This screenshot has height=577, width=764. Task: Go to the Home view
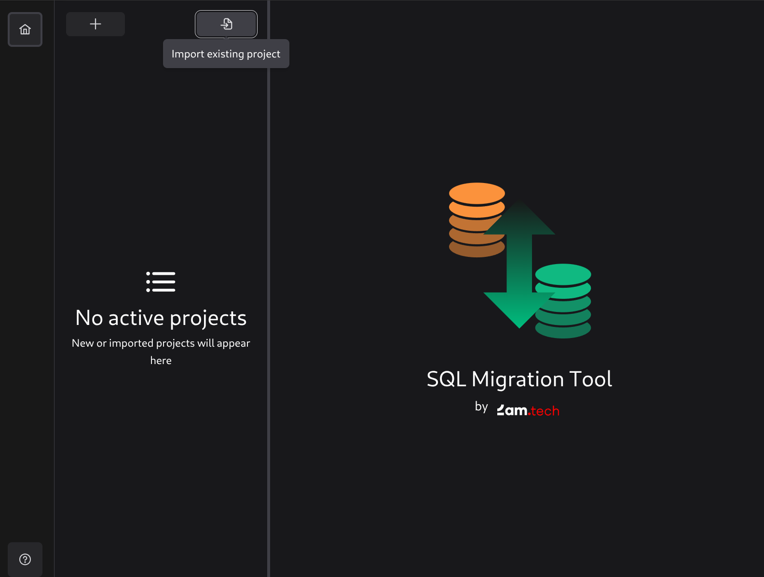click(x=25, y=29)
